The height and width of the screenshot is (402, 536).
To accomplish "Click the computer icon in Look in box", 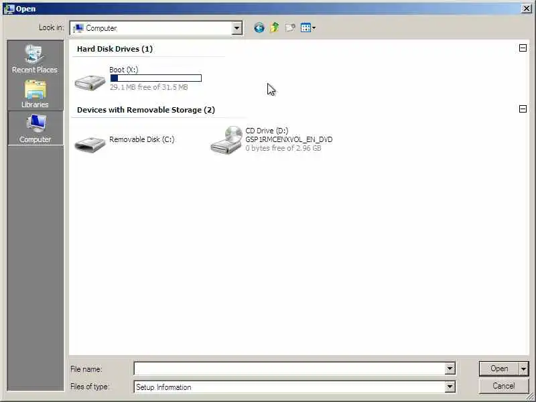I will pos(78,28).
